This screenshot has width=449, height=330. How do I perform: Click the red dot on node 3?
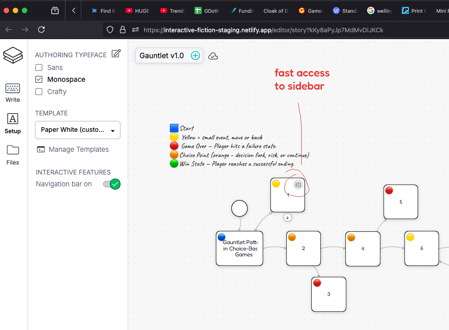[317, 283]
